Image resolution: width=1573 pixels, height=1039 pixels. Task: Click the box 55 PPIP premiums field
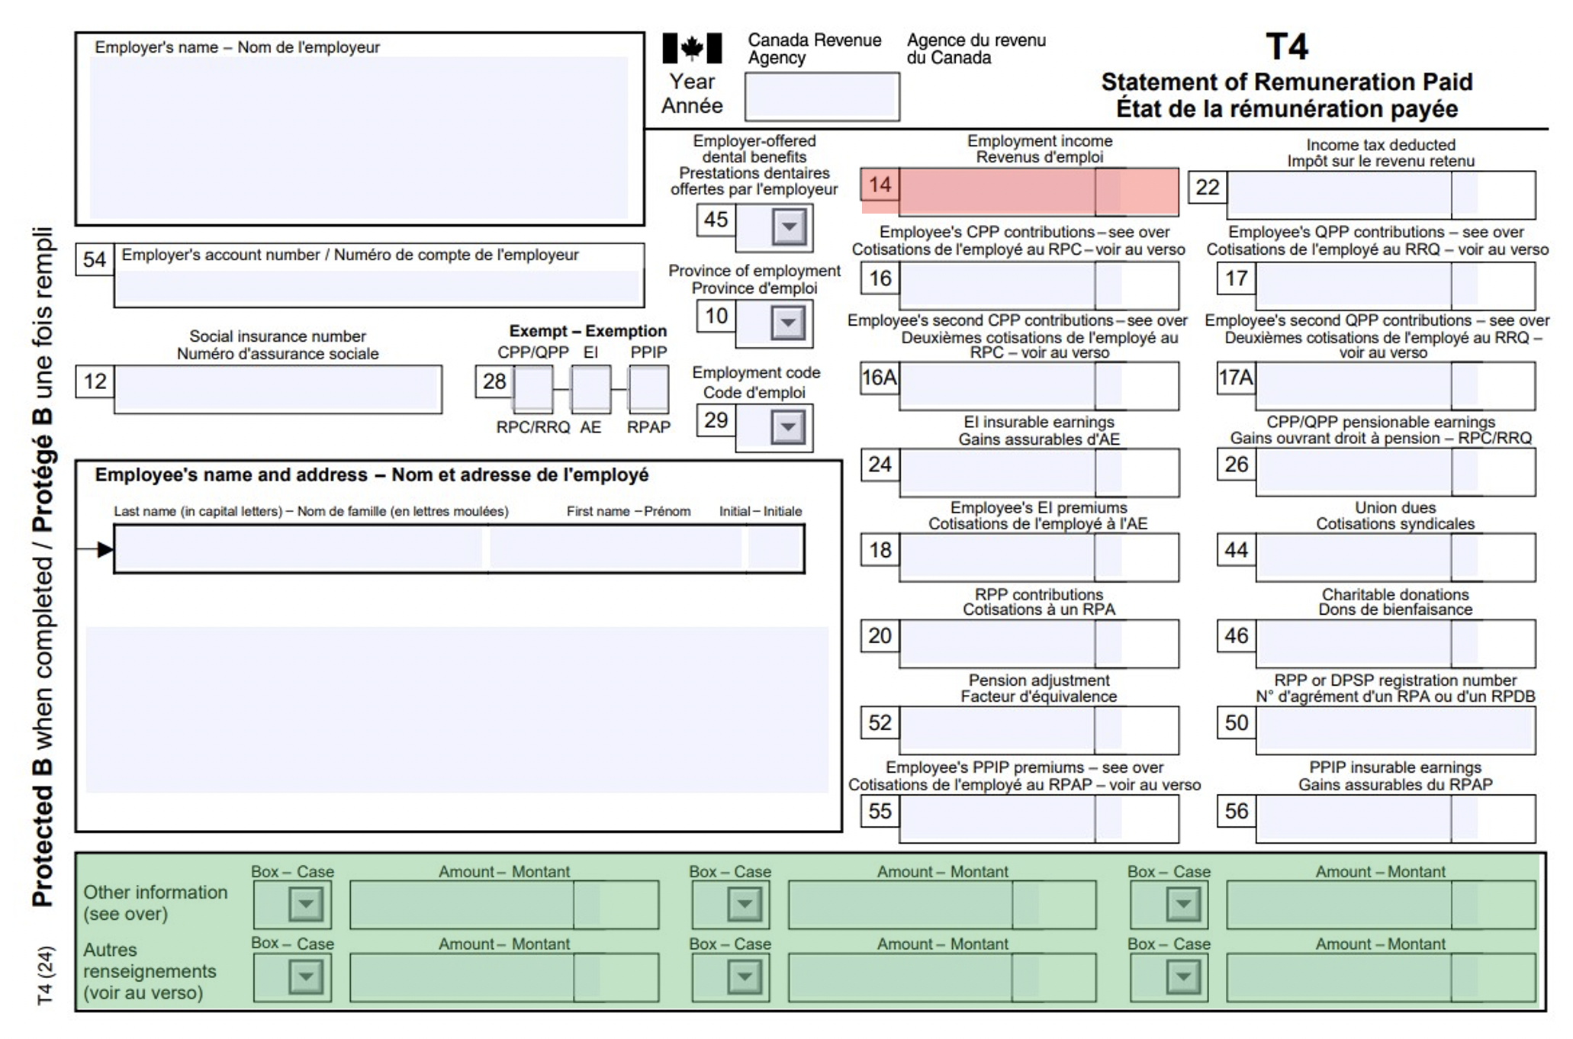point(1038,819)
